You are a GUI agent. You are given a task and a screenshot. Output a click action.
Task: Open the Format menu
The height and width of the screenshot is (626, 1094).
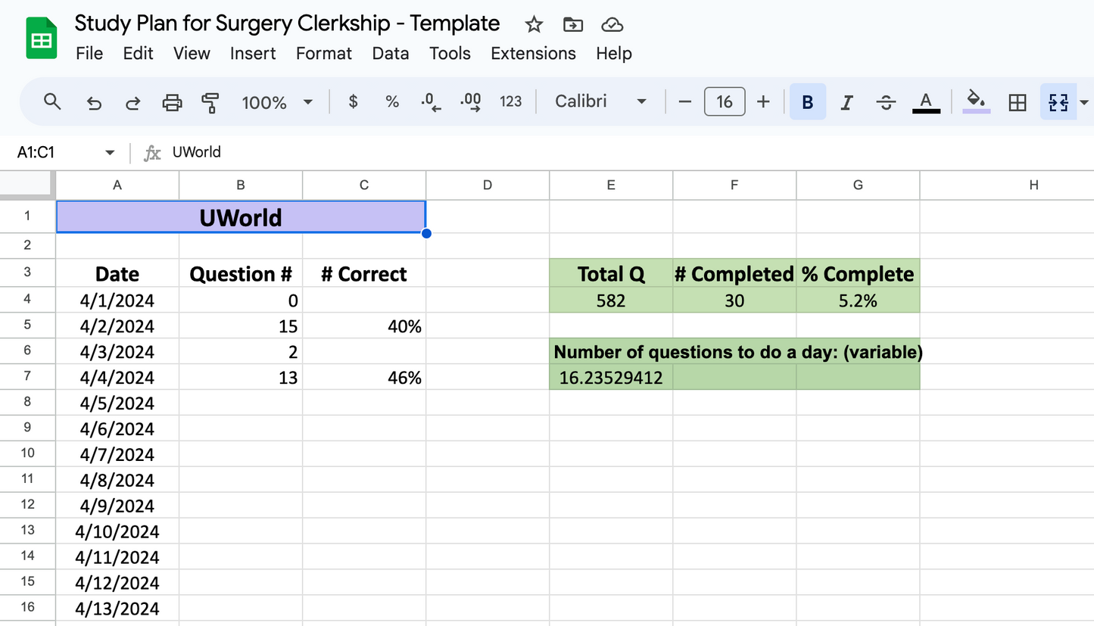tap(323, 53)
